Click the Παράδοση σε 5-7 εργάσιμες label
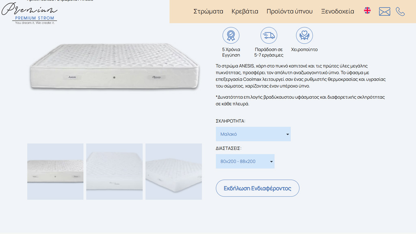This screenshot has height=234, width=416. pyautogui.click(x=269, y=52)
